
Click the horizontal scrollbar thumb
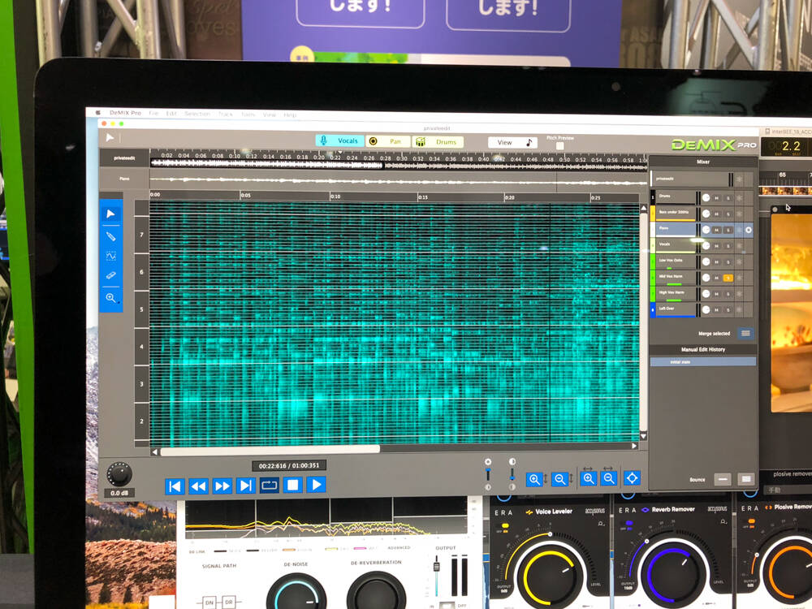270,451
